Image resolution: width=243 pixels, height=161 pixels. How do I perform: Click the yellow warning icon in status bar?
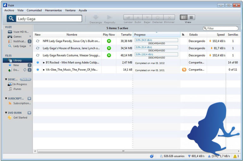(x=235, y=156)
